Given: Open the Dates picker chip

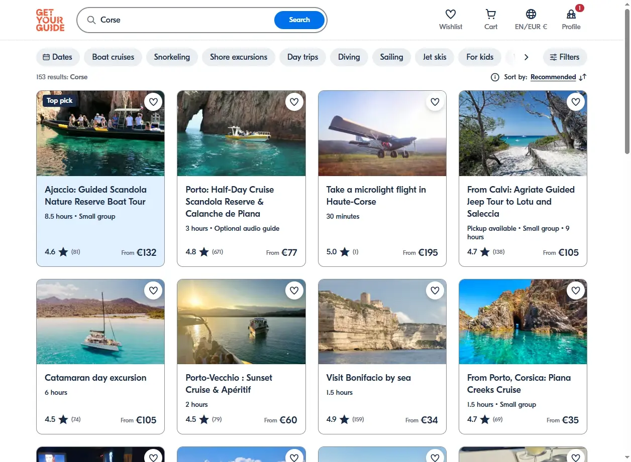Looking at the screenshot, I should click(x=58, y=57).
